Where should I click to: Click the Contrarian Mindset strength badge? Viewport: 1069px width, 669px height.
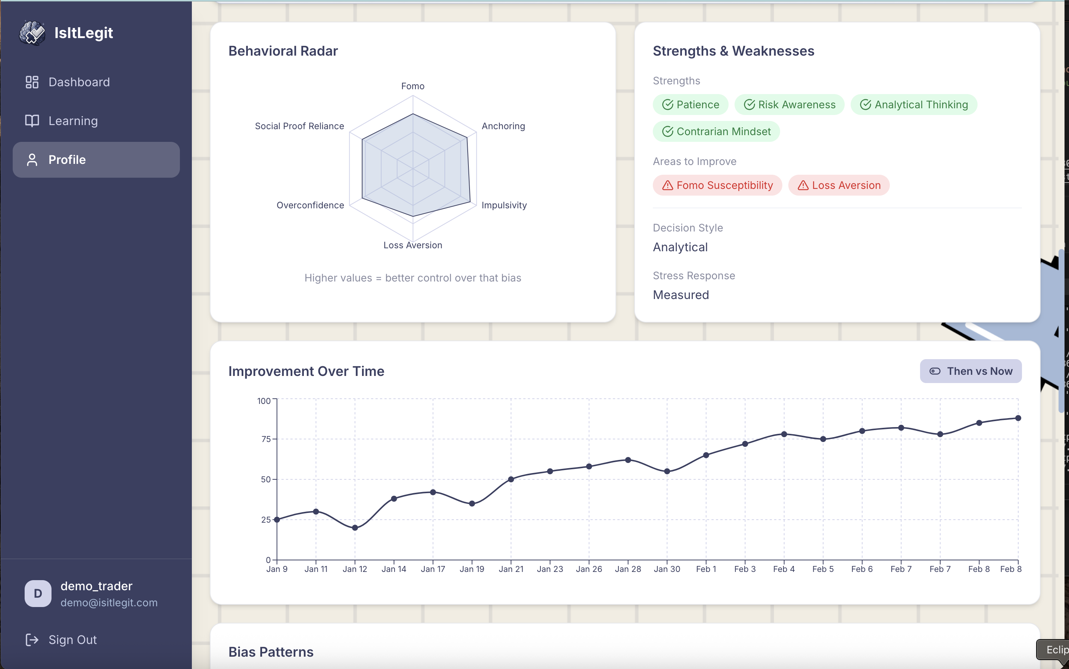pyautogui.click(x=716, y=132)
